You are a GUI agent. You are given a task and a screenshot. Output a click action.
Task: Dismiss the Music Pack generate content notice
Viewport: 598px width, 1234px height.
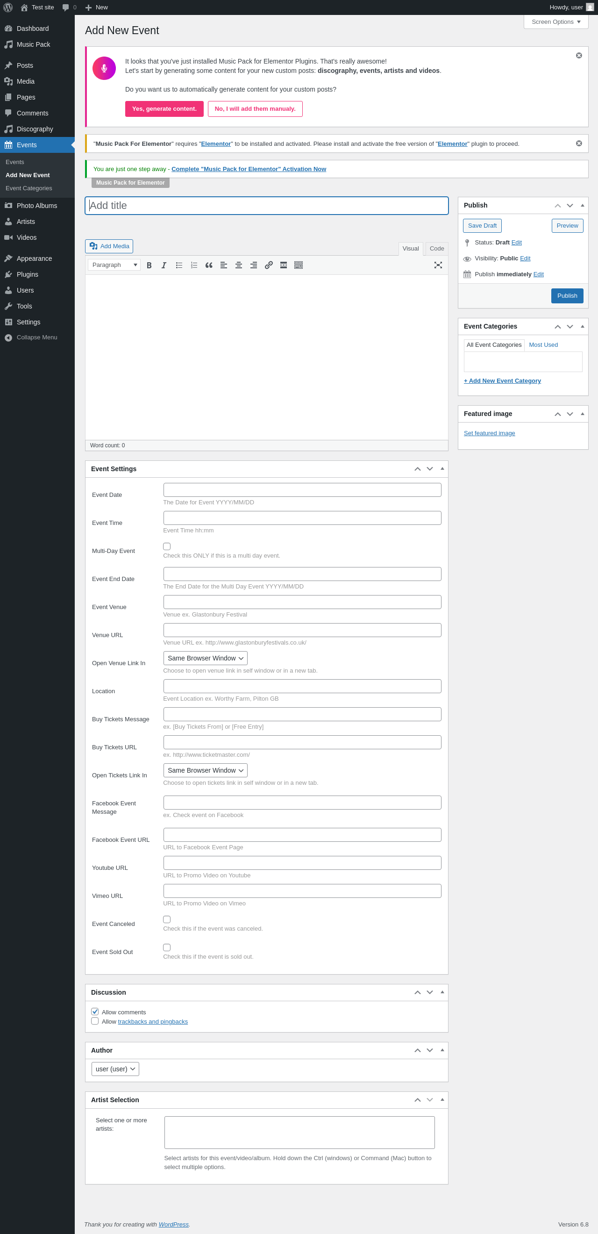[x=579, y=56]
